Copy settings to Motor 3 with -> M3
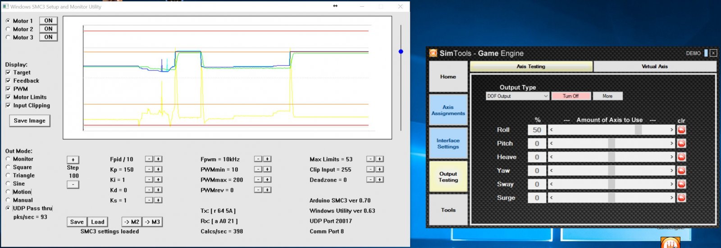This screenshot has height=248, width=721. point(152,222)
